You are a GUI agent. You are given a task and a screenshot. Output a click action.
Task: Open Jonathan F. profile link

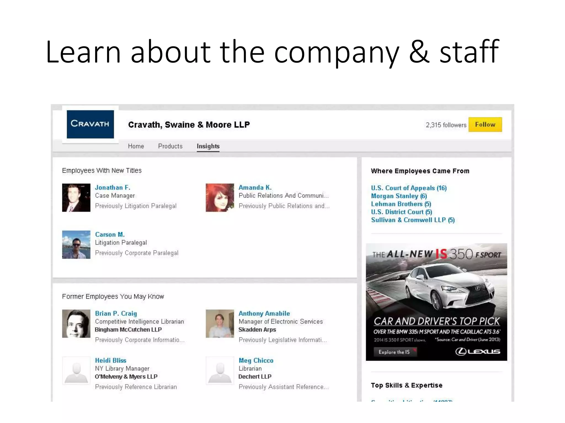(x=113, y=188)
